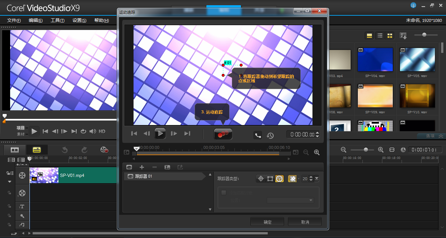Add a new tracker with plus icon

pyautogui.click(x=142, y=167)
